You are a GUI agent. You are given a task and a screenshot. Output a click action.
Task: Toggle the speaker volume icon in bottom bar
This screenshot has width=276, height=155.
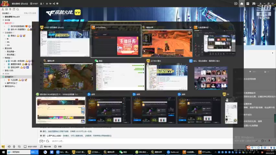9,146
